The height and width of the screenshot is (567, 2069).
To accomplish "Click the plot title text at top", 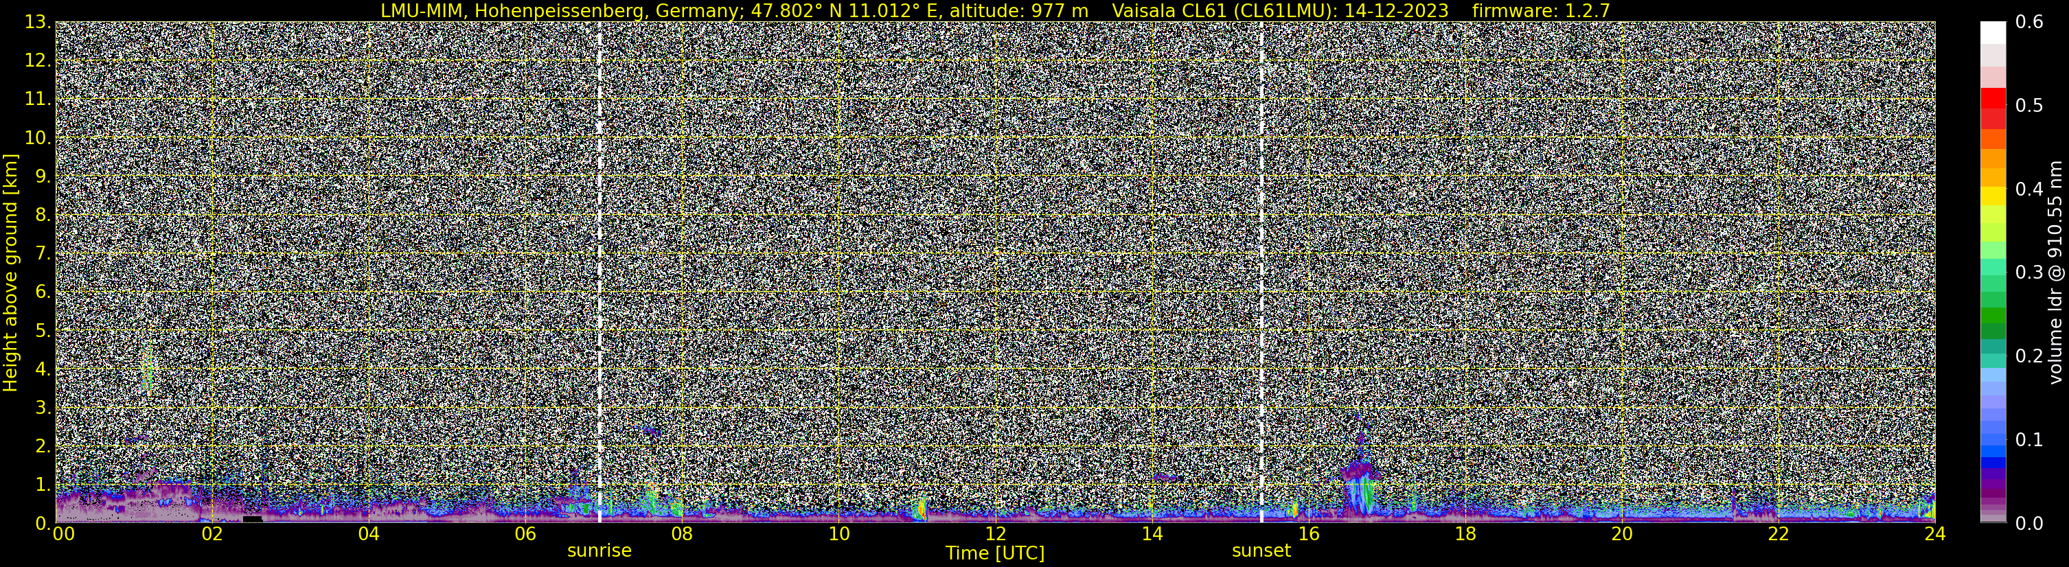I will [995, 10].
